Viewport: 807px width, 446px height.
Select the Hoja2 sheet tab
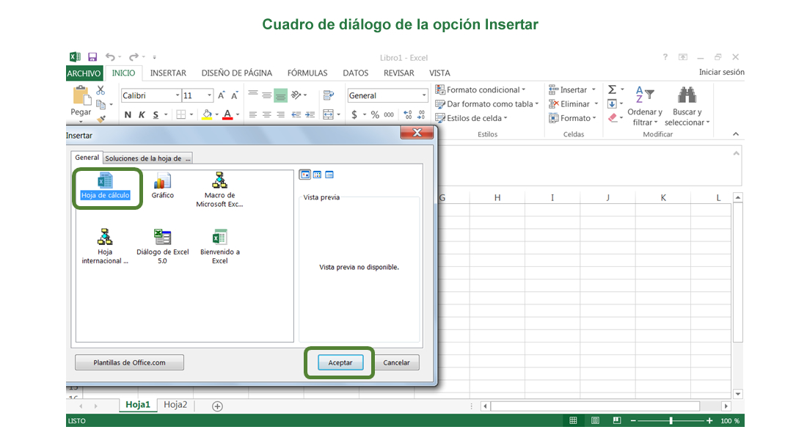[x=175, y=405]
